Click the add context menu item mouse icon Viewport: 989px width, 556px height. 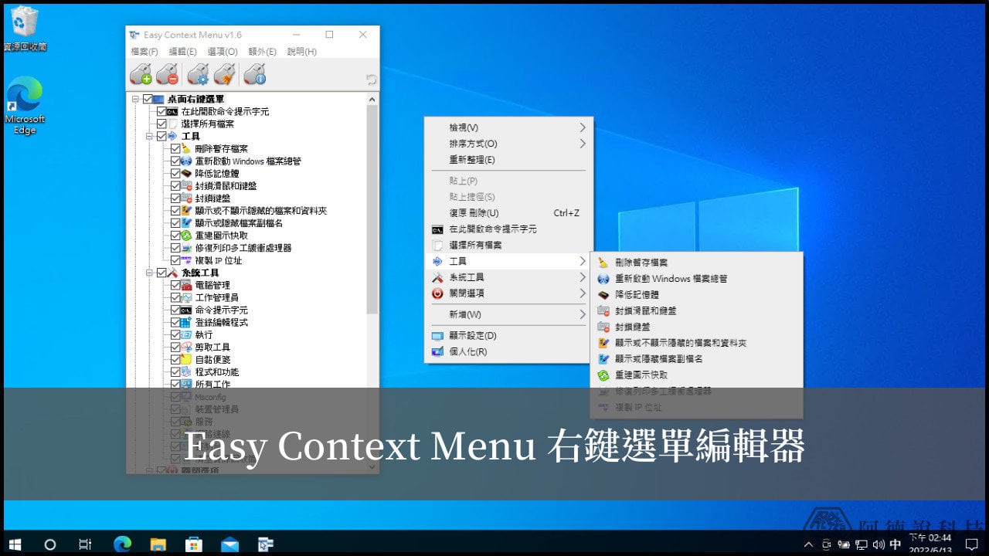141,74
